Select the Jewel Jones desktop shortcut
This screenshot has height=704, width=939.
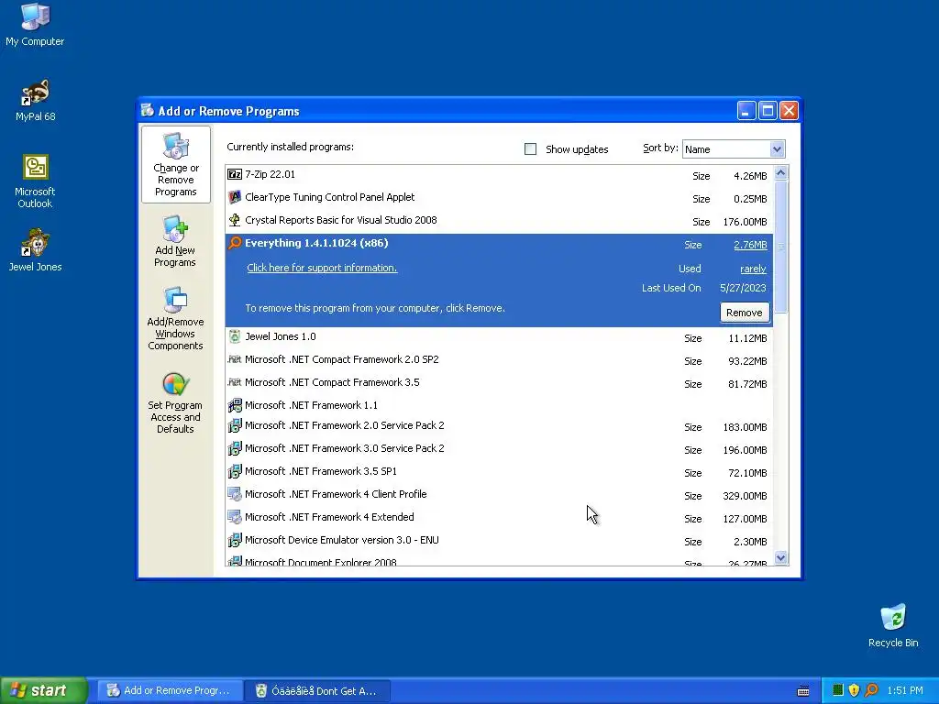tap(35, 250)
